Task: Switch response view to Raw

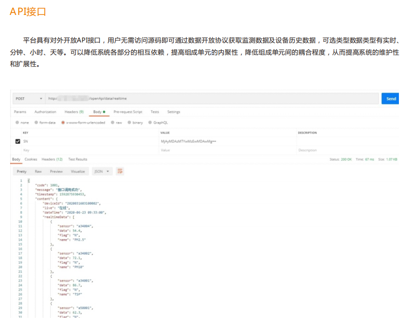Action: 38,171
